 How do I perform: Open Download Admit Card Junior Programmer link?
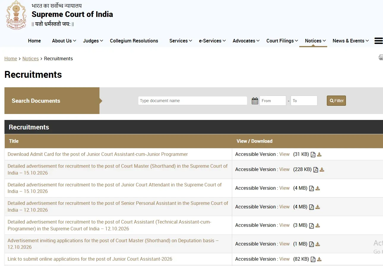click(98, 154)
